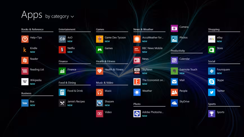Open the 'by category' sort dropdown text

click(57, 16)
